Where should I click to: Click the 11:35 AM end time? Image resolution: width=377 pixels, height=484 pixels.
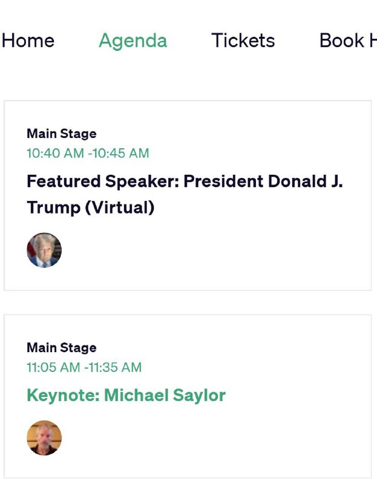click(x=115, y=367)
